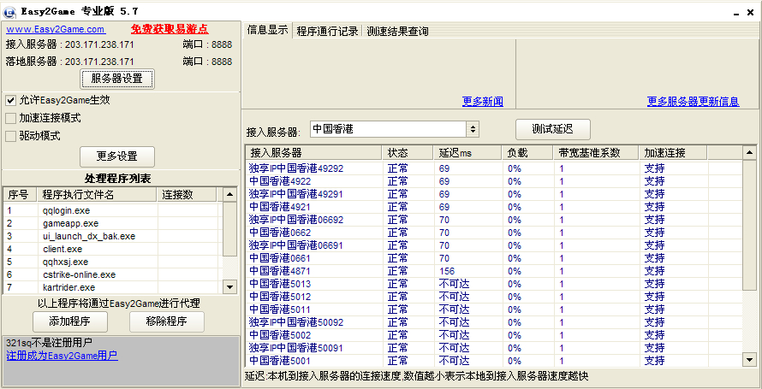Viewport: 762px width, 389px height.
Task: Select server 中国香港5001
Action: 494,361
